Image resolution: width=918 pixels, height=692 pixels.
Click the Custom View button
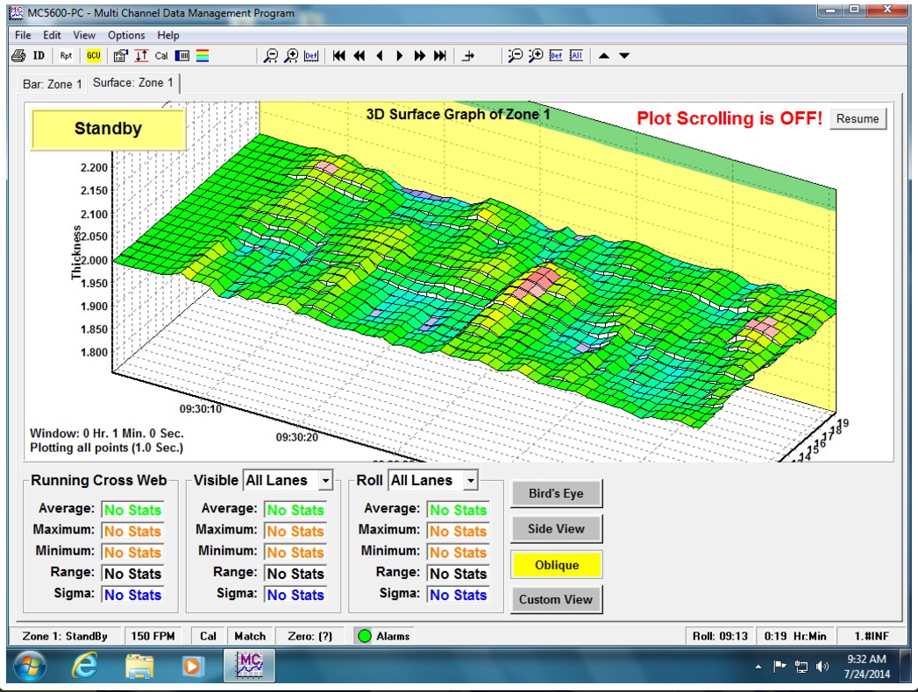(x=557, y=600)
